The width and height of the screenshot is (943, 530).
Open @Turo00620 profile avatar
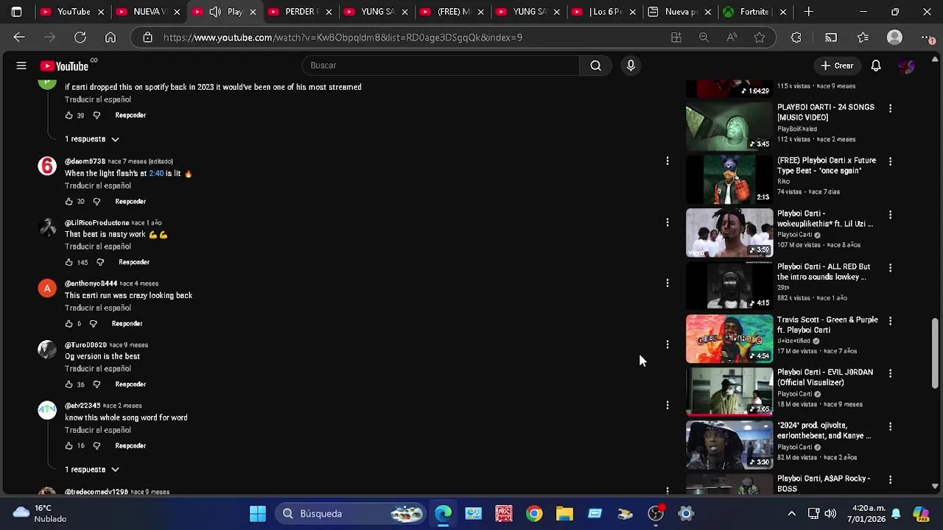[47, 350]
